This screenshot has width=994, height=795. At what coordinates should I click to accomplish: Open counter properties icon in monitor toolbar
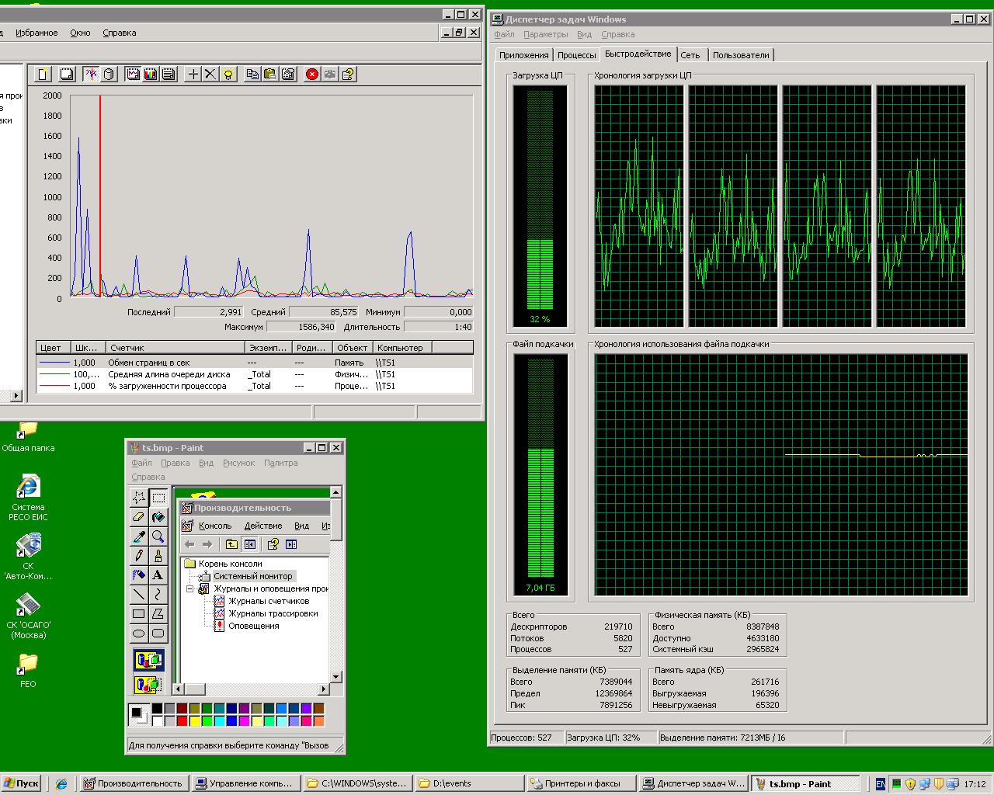coord(288,74)
